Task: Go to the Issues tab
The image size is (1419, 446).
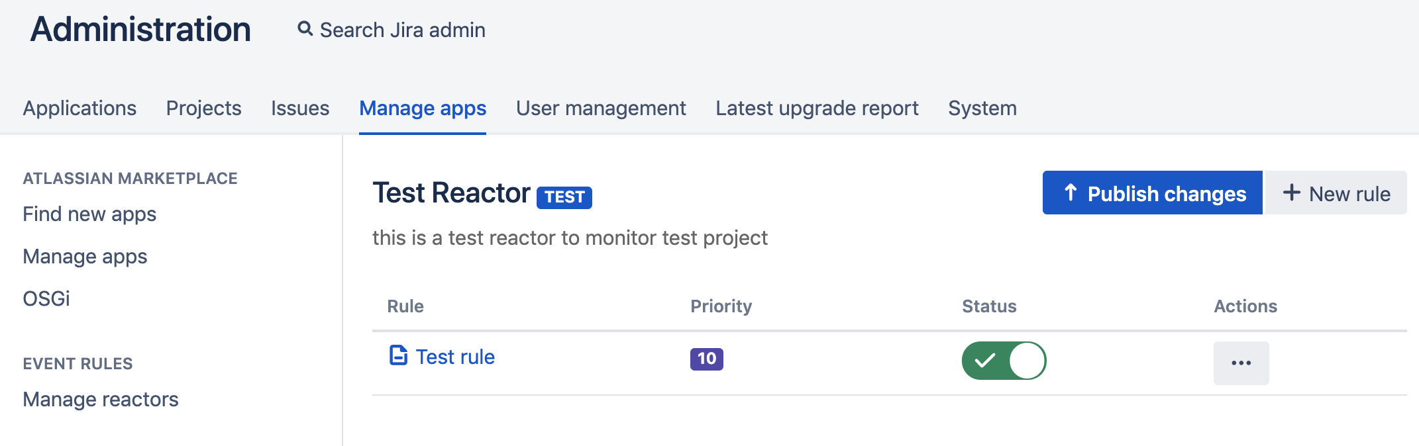Action: click(x=300, y=108)
